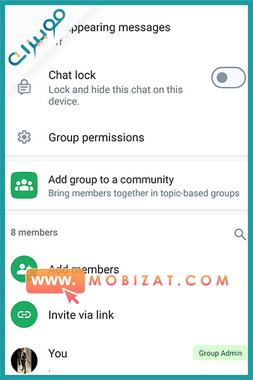Click the Arabic logo watermark

click(36, 37)
